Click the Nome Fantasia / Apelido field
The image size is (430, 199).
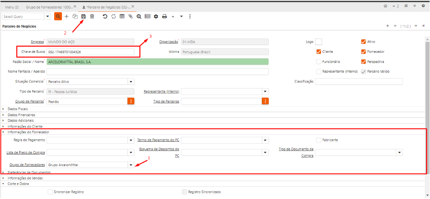158,71
